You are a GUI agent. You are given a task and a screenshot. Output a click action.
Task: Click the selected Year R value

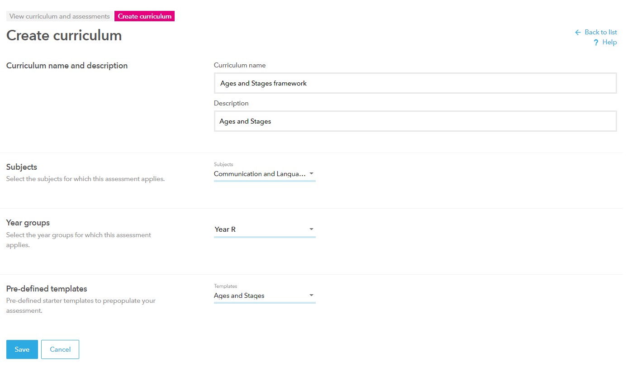(x=225, y=229)
